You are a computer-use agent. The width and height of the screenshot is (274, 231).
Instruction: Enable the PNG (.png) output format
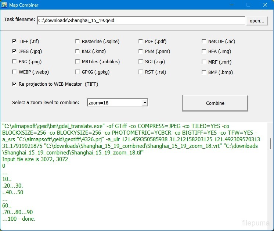tap(15, 62)
